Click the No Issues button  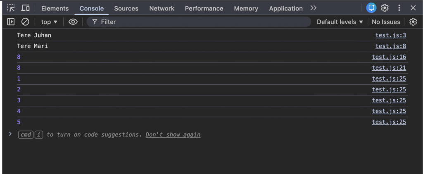point(386,22)
